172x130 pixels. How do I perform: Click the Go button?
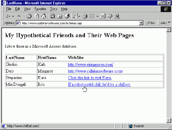[151, 23]
